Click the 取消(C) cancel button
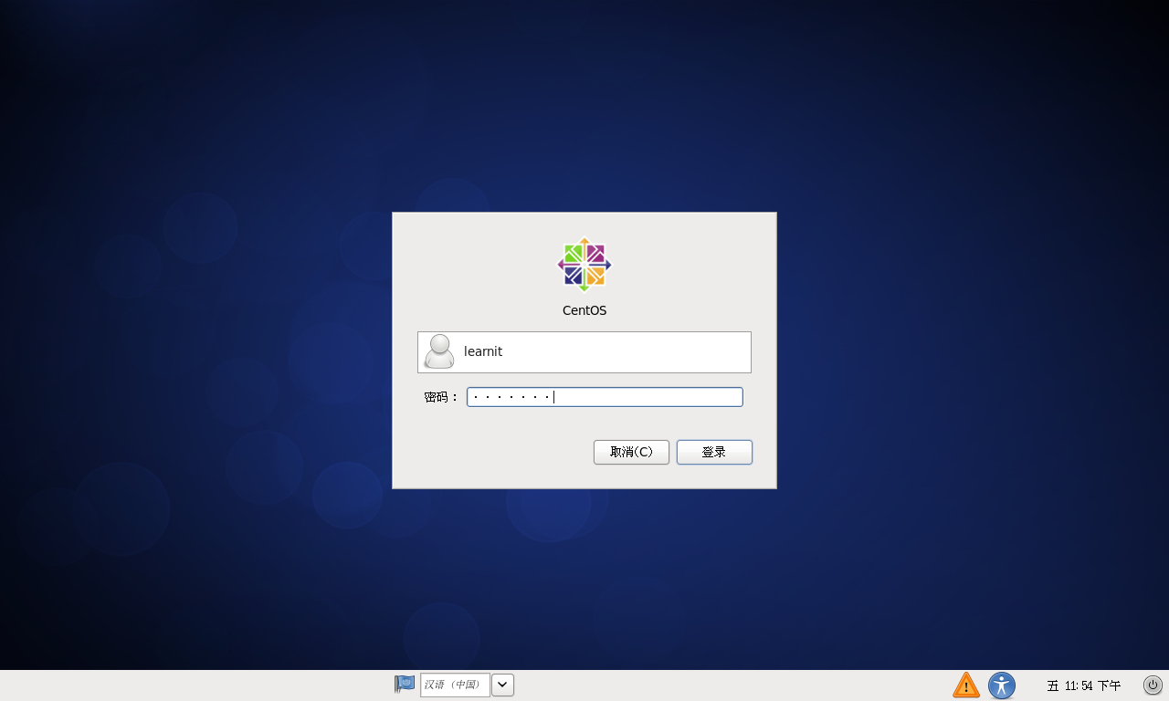This screenshot has width=1169, height=701. [631, 452]
